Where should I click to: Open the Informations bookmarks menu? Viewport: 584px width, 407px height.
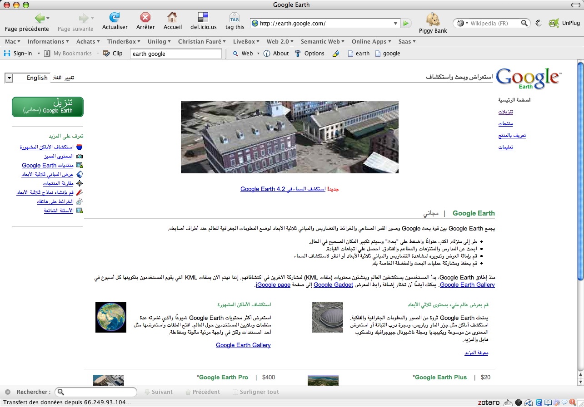coord(48,41)
